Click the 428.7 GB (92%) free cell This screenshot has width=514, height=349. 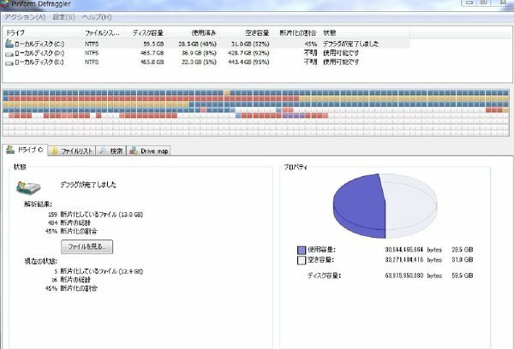[248, 53]
